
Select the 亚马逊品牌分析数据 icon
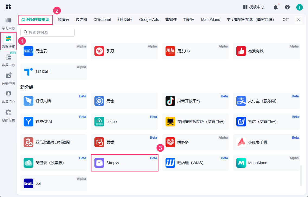28,142
